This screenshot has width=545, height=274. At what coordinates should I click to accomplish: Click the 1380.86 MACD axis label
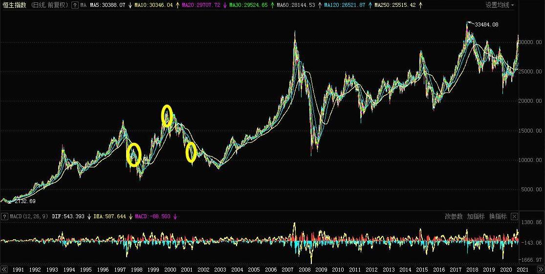coord(531,222)
